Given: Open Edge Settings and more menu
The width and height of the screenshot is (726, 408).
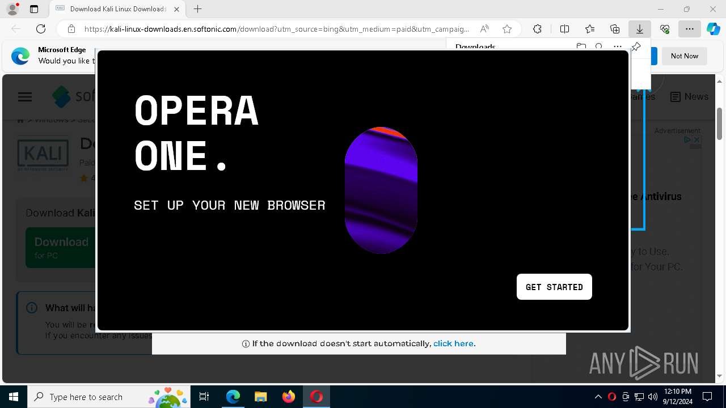Looking at the screenshot, I should pos(689,29).
